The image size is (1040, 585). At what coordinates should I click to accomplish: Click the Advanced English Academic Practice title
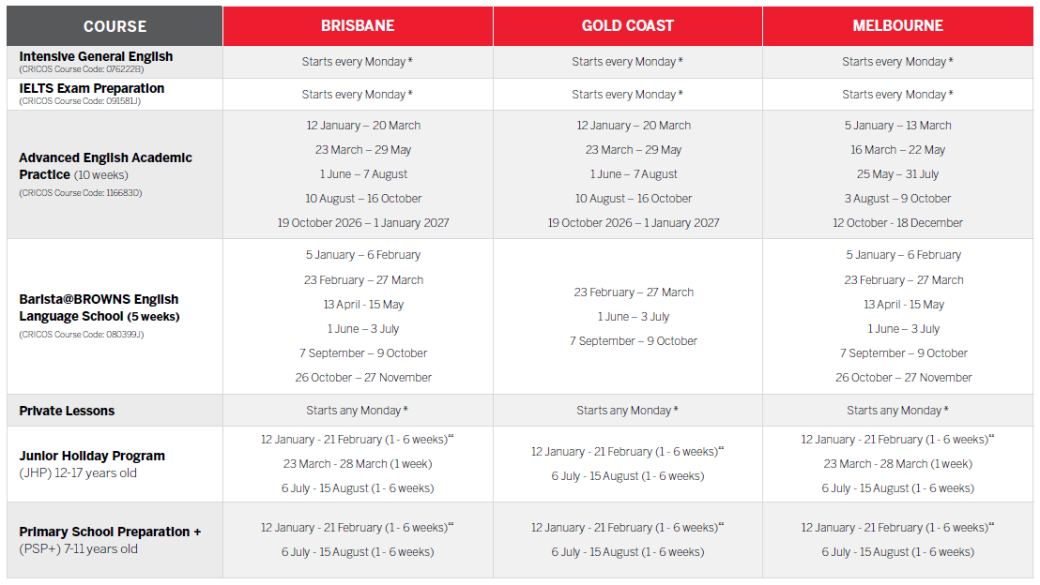(105, 166)
